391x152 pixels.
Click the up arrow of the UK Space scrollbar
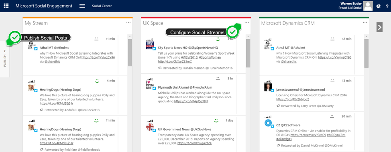248,36
